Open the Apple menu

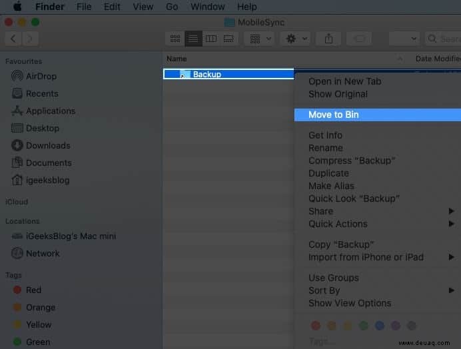pyautogui.click(x=17, y=6)
